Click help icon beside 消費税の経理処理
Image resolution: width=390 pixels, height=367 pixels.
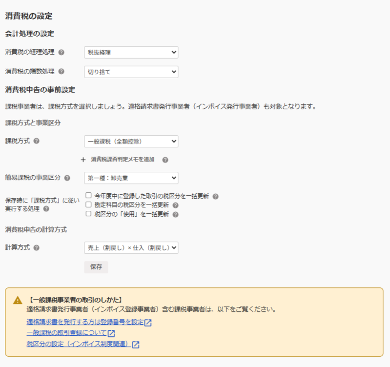pos(62,52)
